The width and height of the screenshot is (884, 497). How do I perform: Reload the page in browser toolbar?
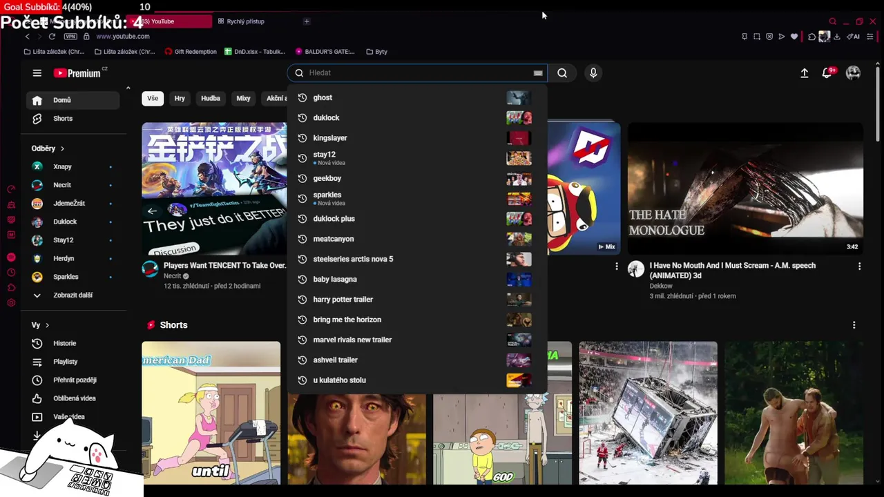(52, 37)
